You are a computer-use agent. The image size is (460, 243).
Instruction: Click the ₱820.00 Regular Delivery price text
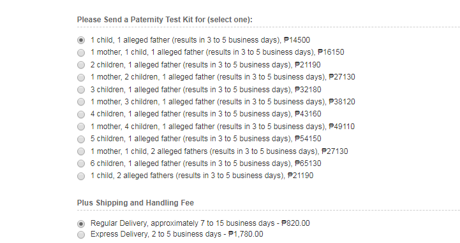pos(296,223)
